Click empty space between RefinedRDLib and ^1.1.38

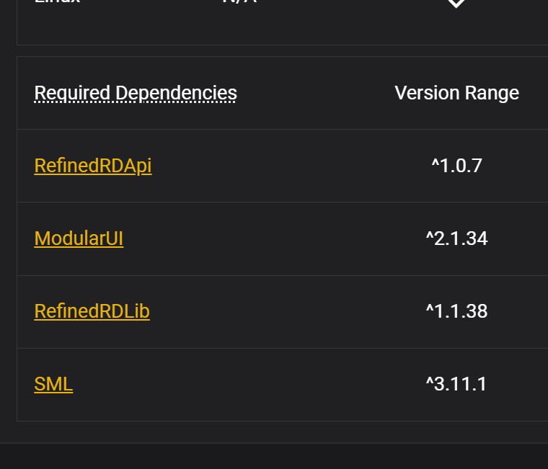click(288, 311)
